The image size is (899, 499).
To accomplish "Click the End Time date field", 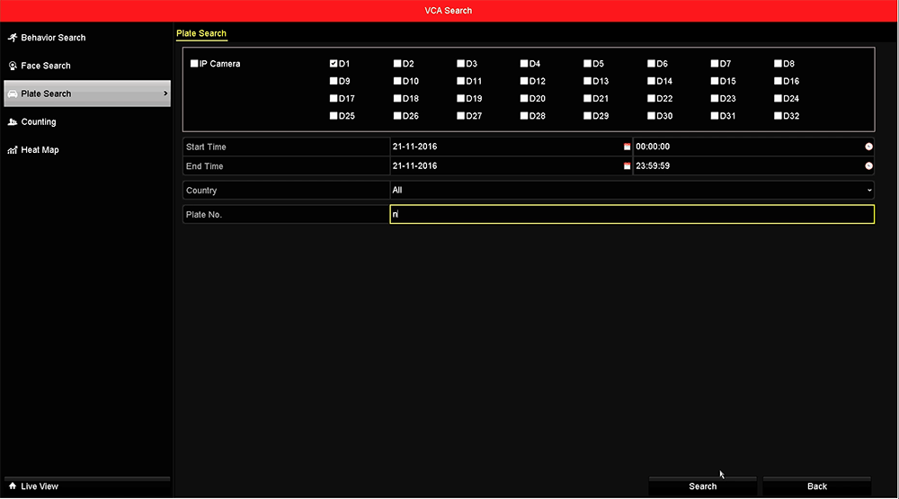I will coord(511,166).
